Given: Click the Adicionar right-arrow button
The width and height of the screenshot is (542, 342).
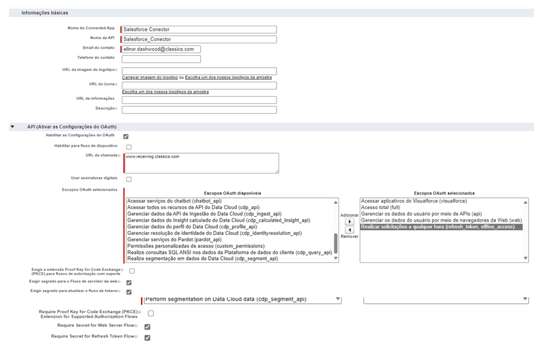Looking at the screenshot, I should (350, 222).
